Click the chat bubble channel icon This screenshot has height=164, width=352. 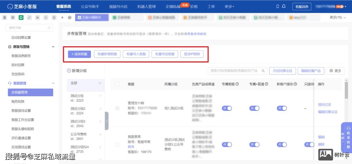click(x=13, y=17)
